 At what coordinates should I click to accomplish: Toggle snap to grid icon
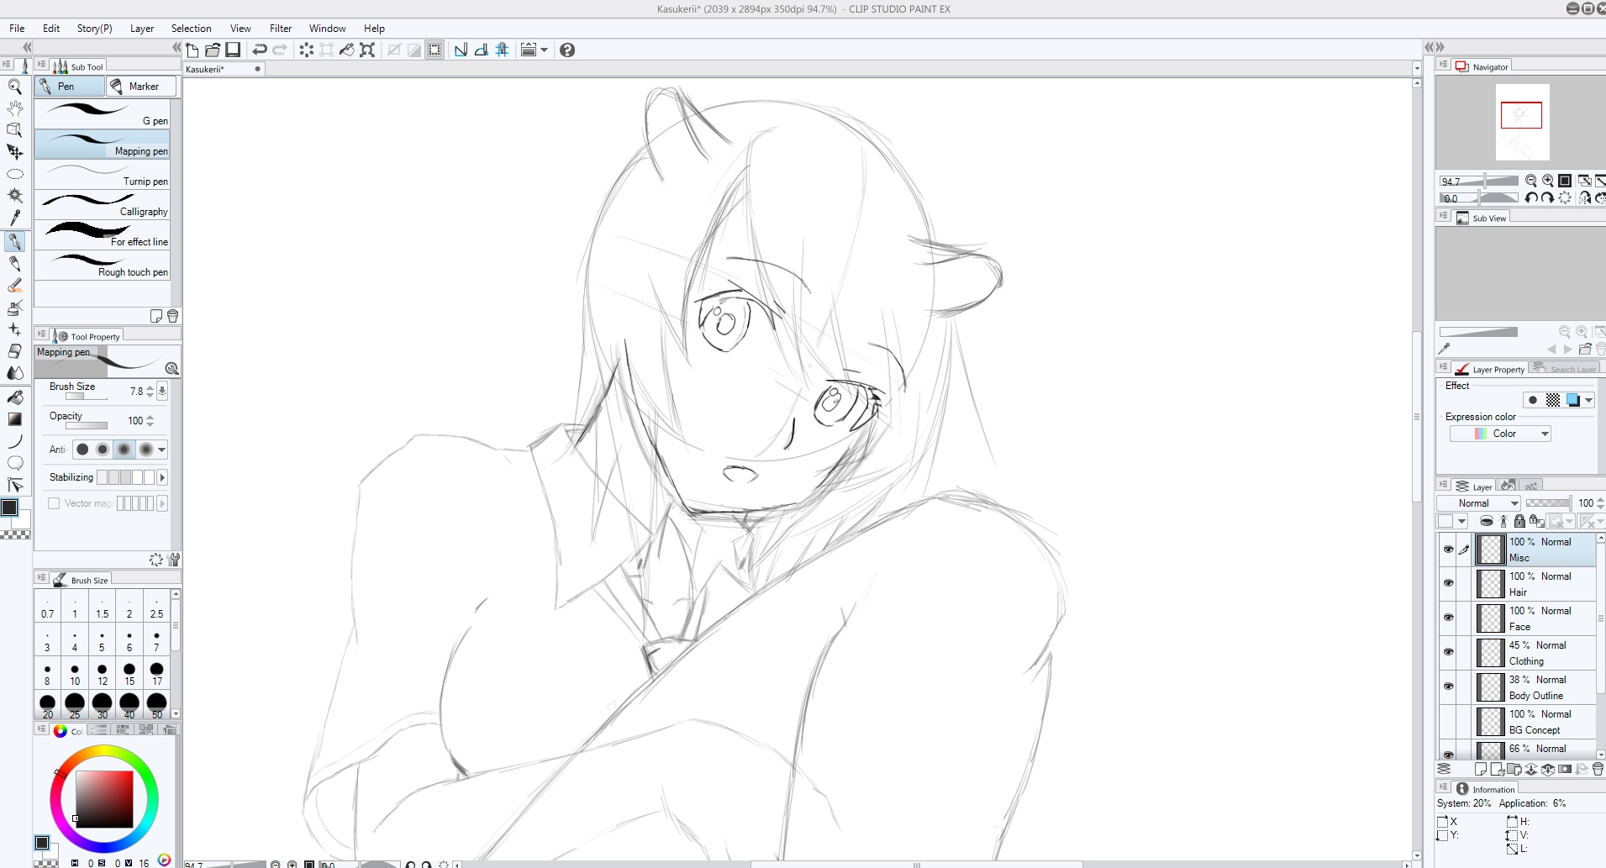click(502, 50)
